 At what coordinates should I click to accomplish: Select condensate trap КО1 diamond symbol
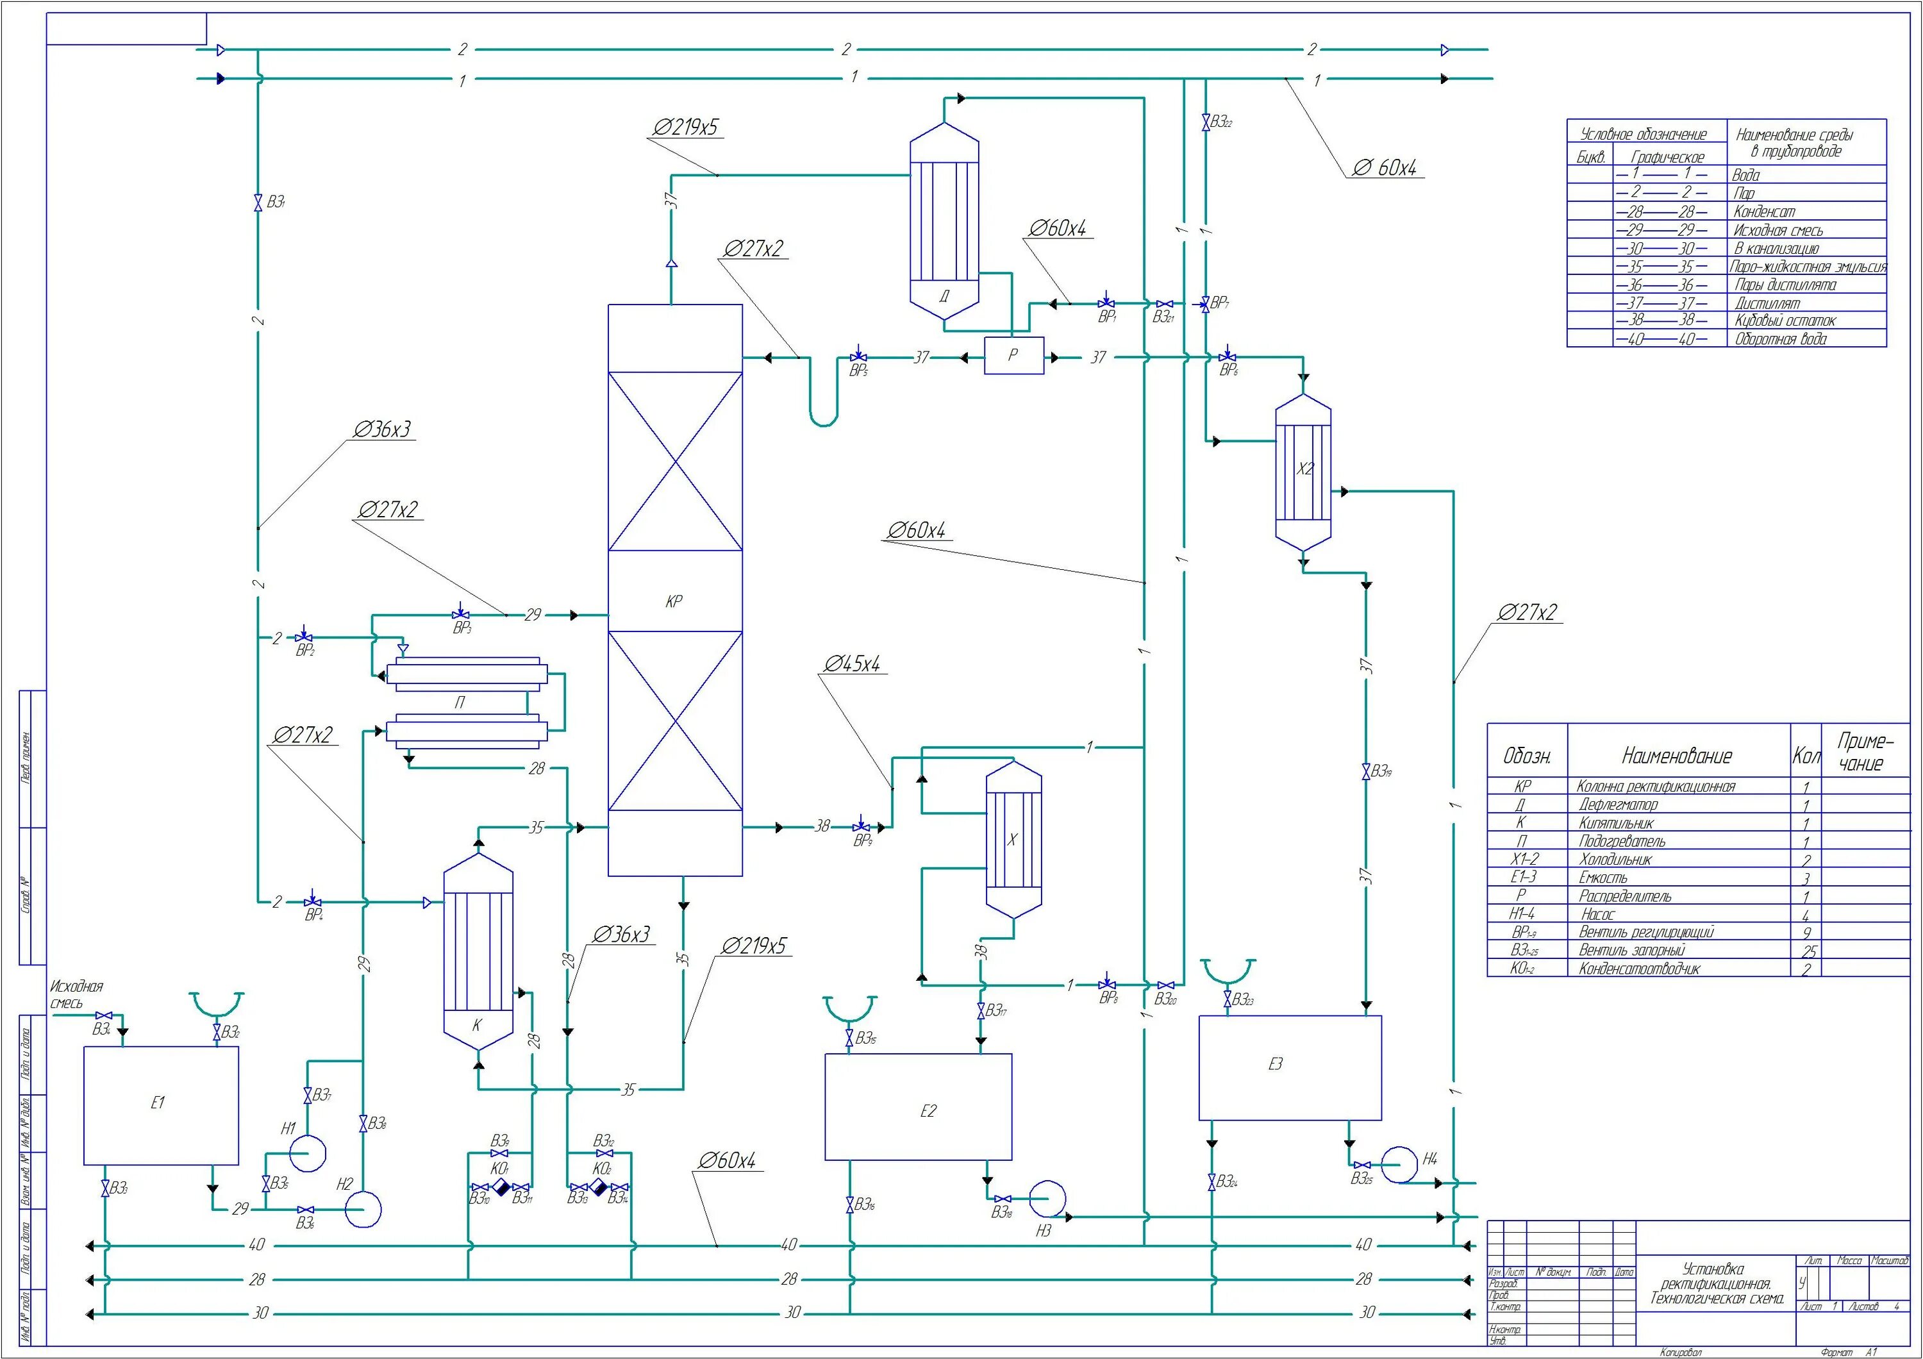tap(501, 1187)
